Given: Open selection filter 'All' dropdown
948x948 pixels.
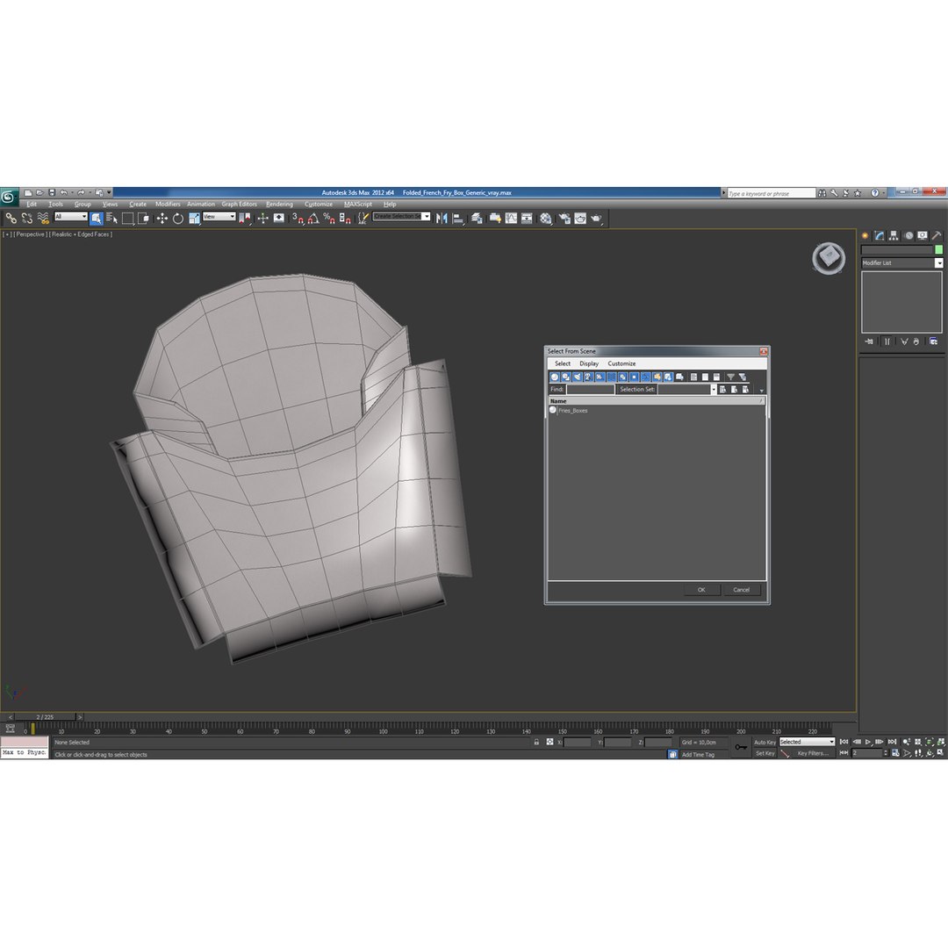Looking at the screenshot, I should 71,217.
